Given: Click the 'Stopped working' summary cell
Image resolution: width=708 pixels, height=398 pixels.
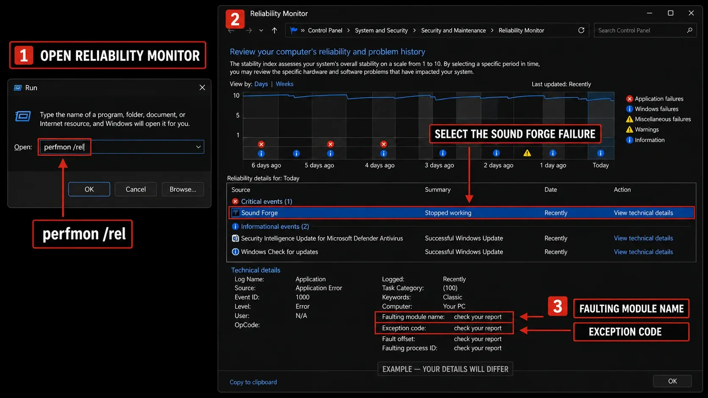Looking at the screenshot, I should [448, 213].
